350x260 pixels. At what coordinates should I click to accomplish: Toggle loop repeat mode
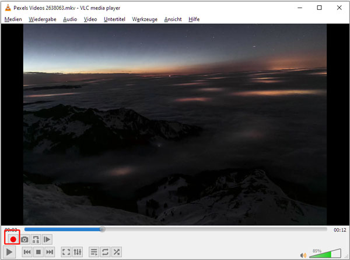(105, 252)
